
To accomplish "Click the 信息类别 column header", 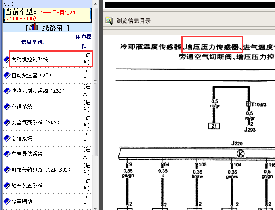I will tap(32, 42).
